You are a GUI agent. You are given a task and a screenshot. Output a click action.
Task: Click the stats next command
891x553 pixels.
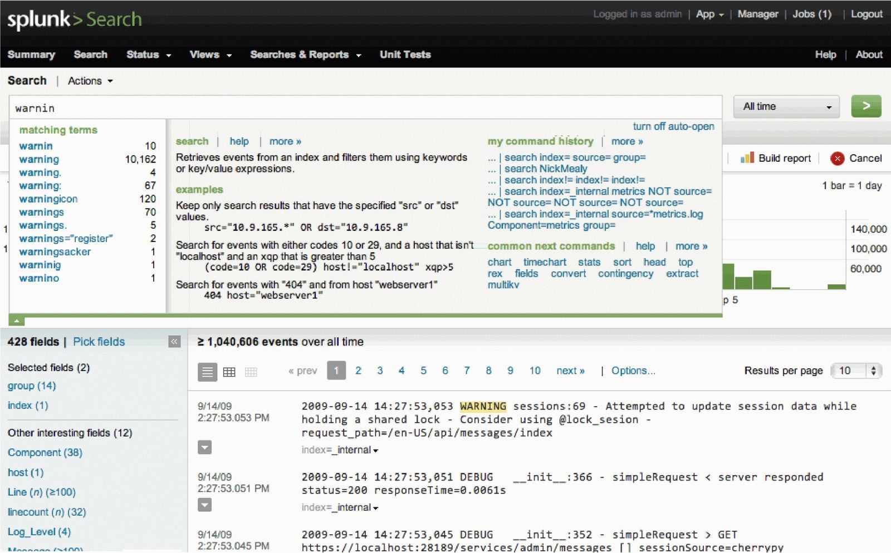click(589, 262)
